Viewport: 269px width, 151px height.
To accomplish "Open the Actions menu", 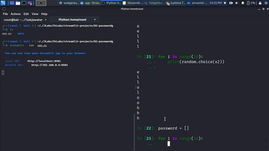I will click(x=16, y=14).
